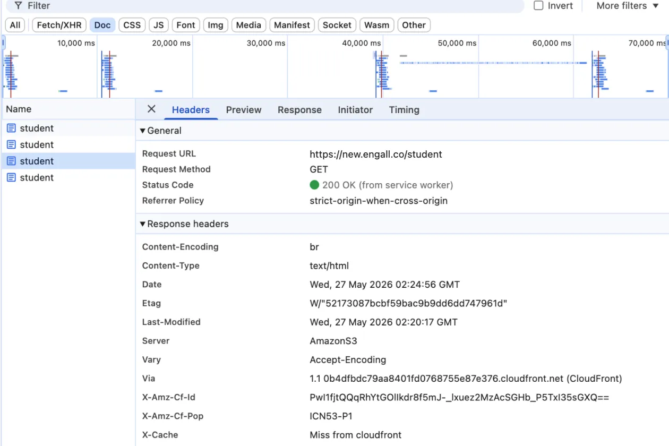Click the green status indicator dot
This screenshot has width=669, height=446.
pyautogui.click(x=314, y=185)
